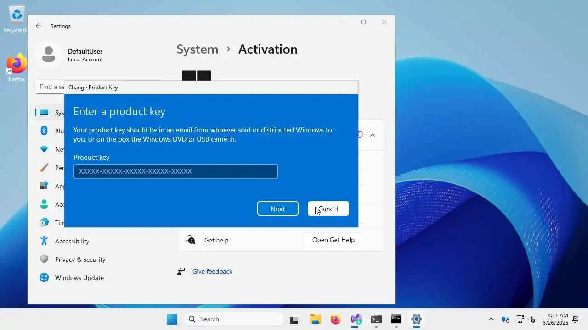Open the notification bell tray icon

pos(575,319)
